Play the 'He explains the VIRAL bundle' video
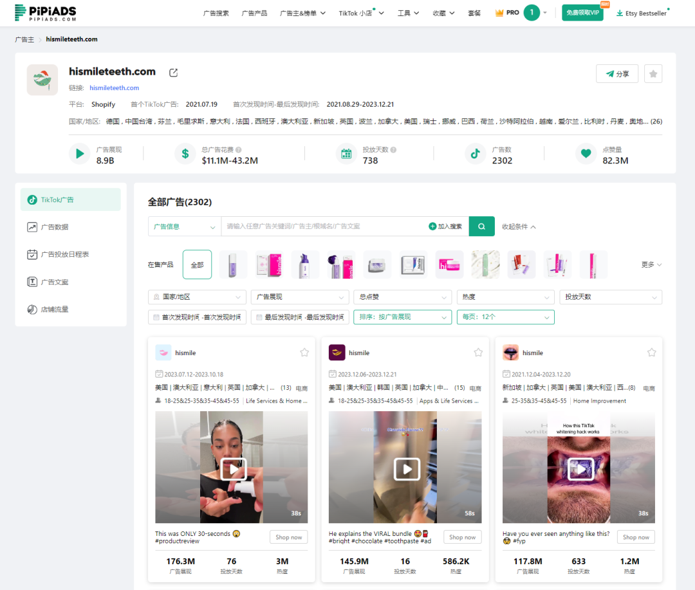695x590 pixels. point(407,468)
